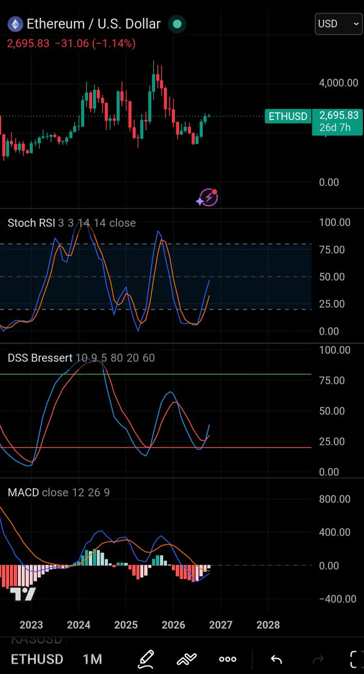Open the Ethereum / U.S. Dollar symbol title
The width and height of the screenshot is (364, 674).
click(x=94, y=24)
